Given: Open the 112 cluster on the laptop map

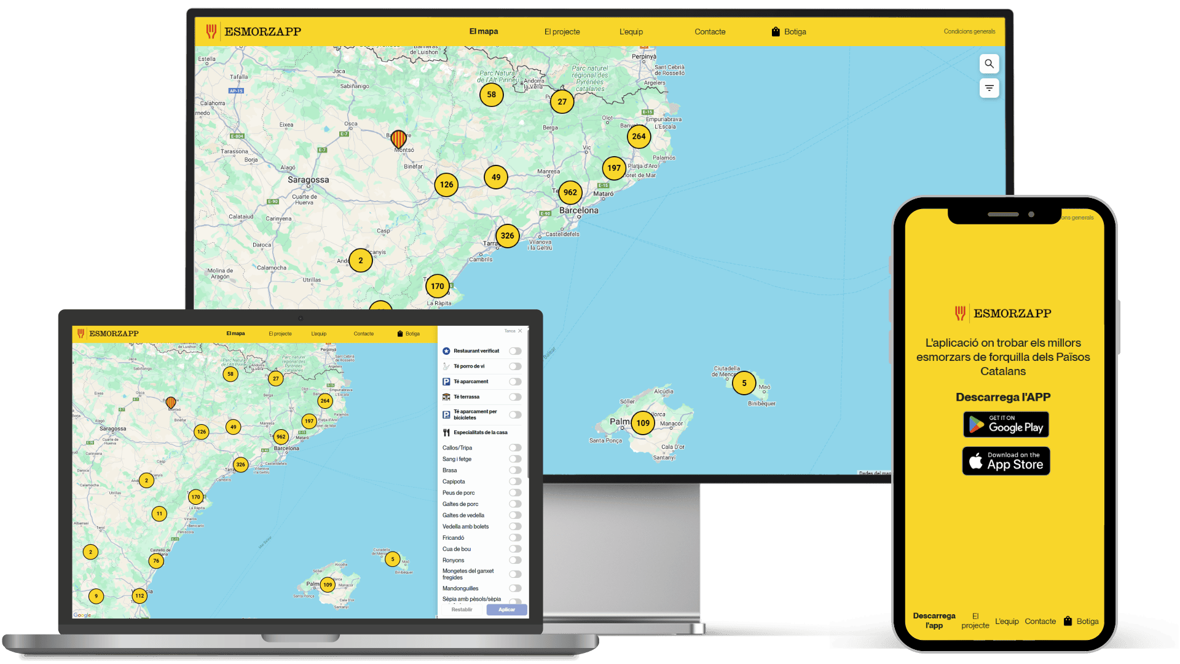Looking at the screenshot, I should pyautogui.click(x=140, y=596).
